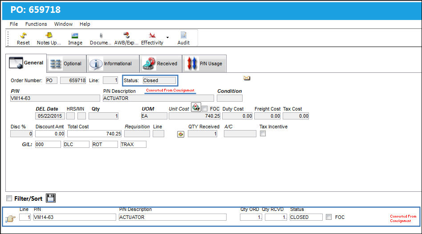This screenshot has height=234, width=422.
Task: Click the save disk icon beside Filter/Sort
Action: coord(51,198)
